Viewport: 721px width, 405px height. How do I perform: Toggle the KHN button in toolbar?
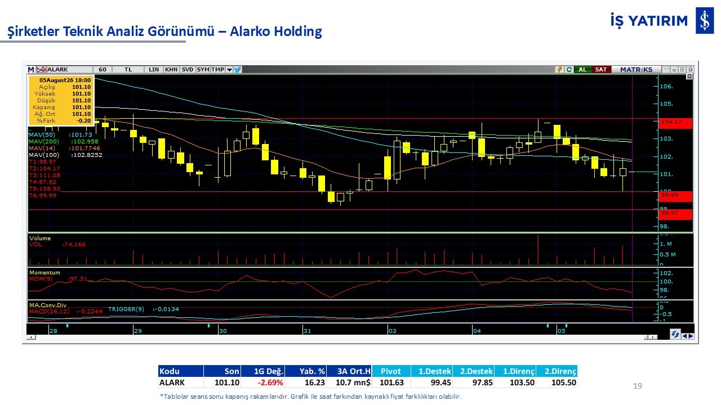(x=171, y=70)
